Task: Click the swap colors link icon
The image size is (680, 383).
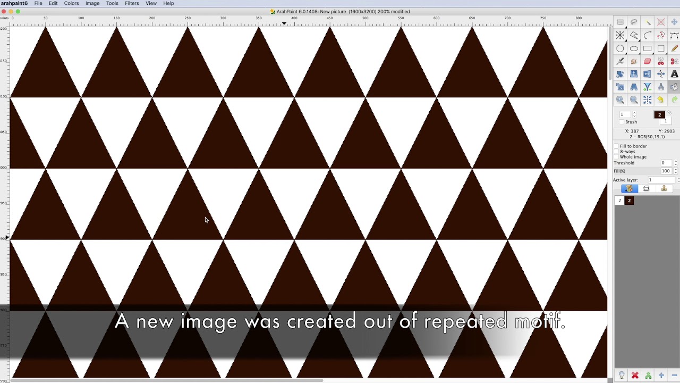Action: pos(669,112)
